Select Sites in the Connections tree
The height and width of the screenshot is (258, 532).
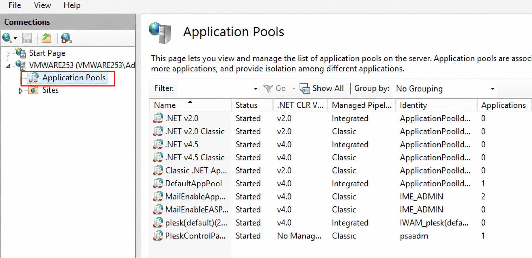click(x=50, y=90)
